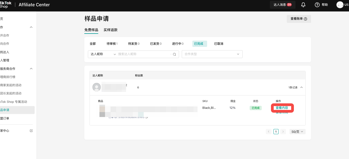Open the 50/页 page size dropdown
Image resolution: width=349 pixels, height=159 pixels.
point(297,132)
